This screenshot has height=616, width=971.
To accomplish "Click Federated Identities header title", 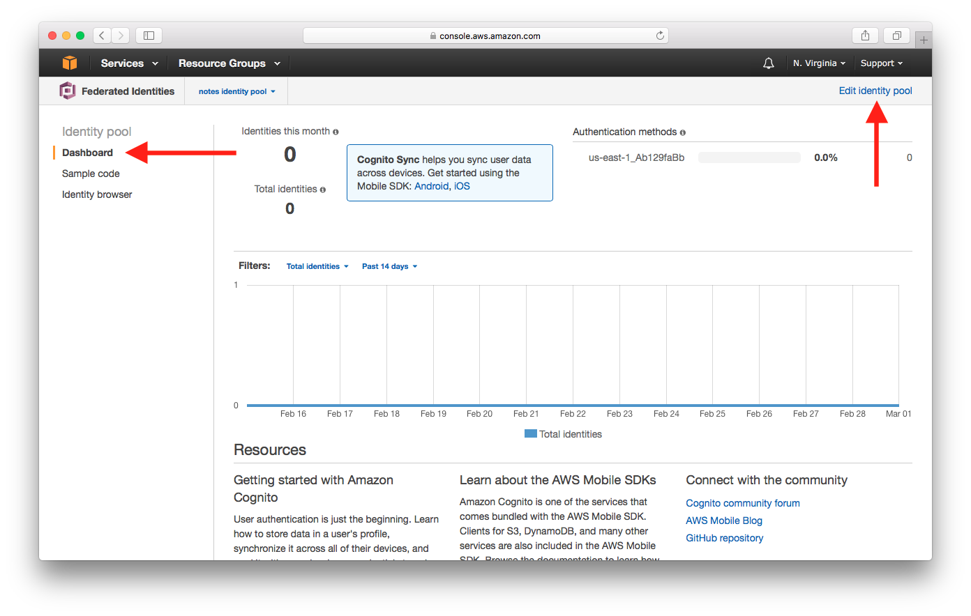I will (x=128, y=91).
